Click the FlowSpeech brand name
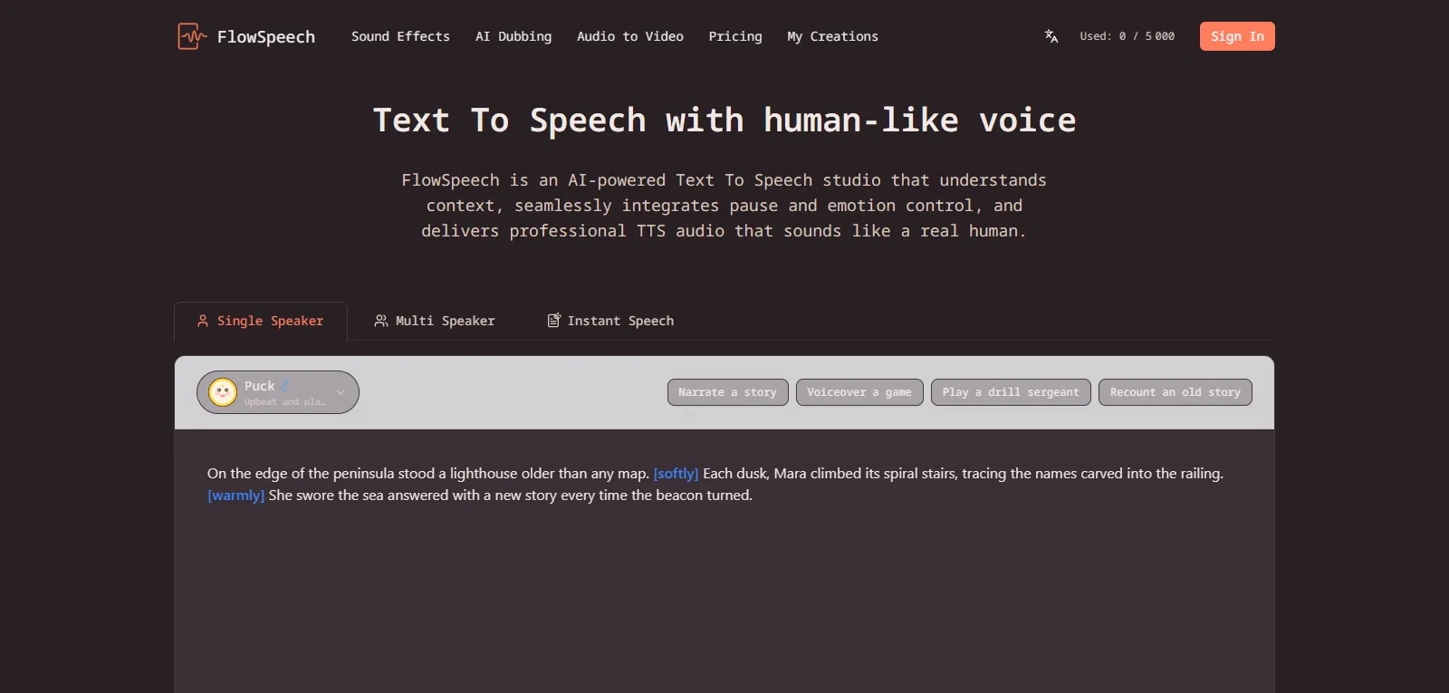 266,37
